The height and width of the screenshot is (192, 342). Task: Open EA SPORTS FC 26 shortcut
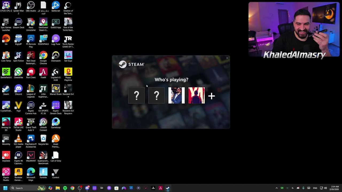[x=43, y=108]
